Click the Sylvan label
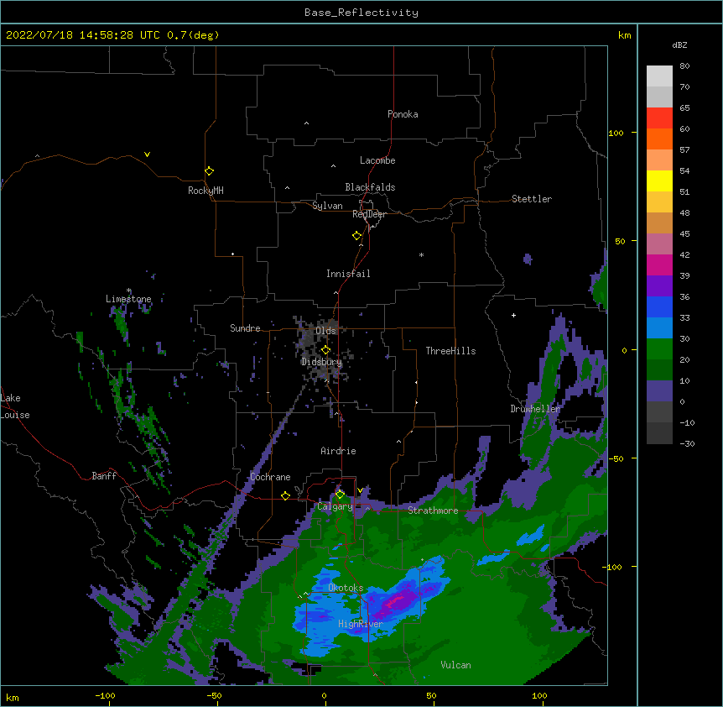This screenshot has width=723, height=707. point(327,206)
